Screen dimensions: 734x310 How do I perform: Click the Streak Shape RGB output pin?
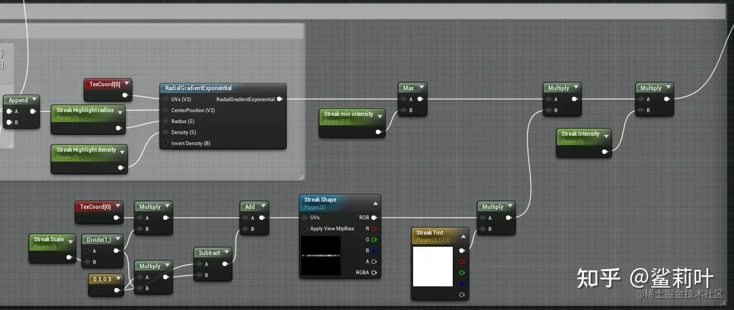click(374, 218)
